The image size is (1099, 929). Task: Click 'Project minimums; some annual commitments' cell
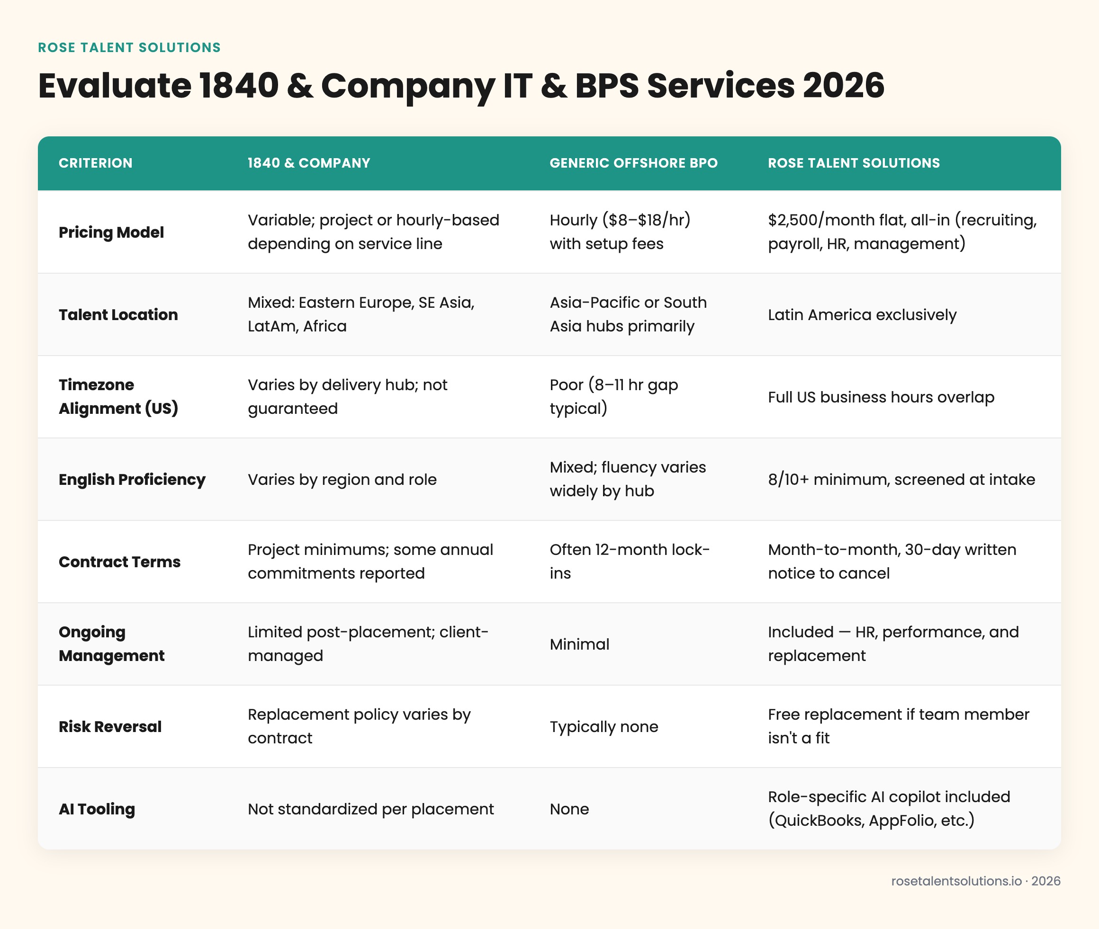pos(370,562)
